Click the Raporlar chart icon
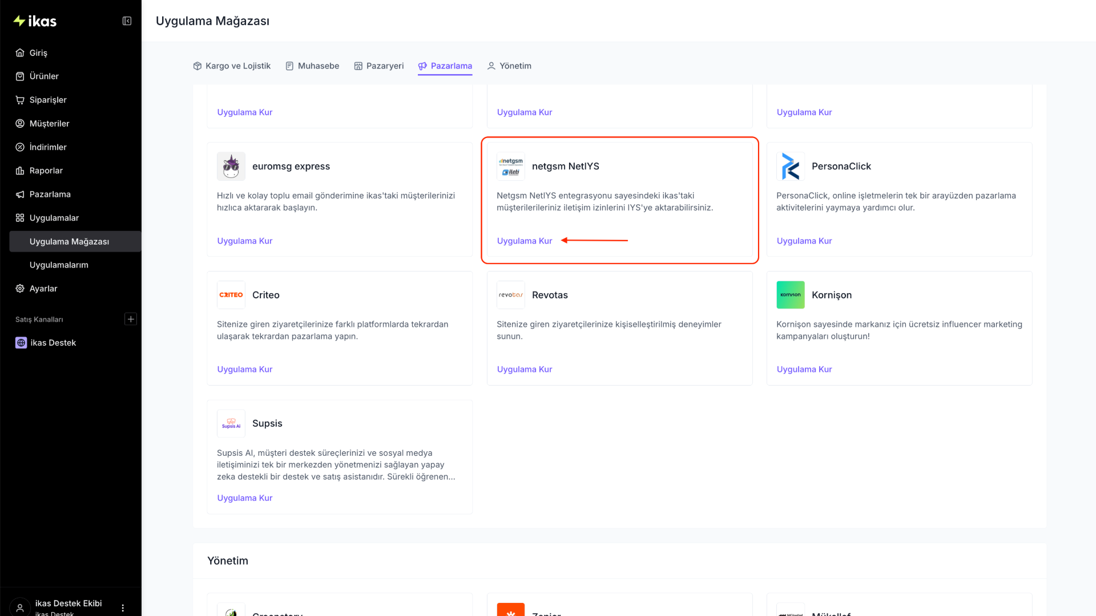The image size is (1096, 616). click(20, 171)
